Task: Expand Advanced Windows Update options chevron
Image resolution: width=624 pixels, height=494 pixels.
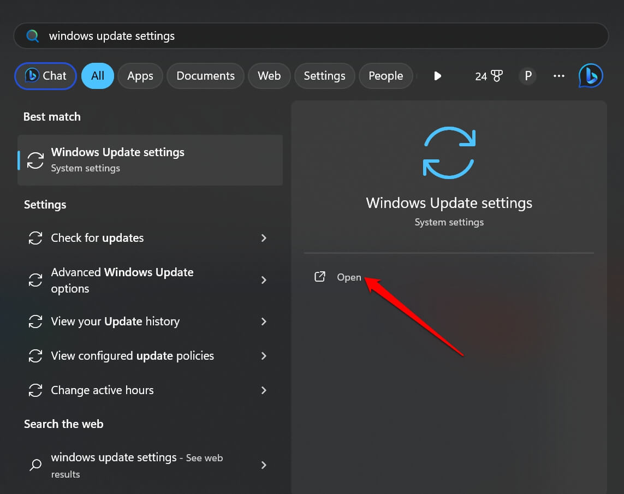Action: pyautogui.click(x=264, y=280)
